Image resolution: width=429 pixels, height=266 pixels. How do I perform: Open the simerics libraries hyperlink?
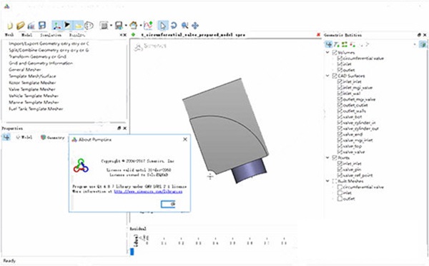(x=148, y=192)
